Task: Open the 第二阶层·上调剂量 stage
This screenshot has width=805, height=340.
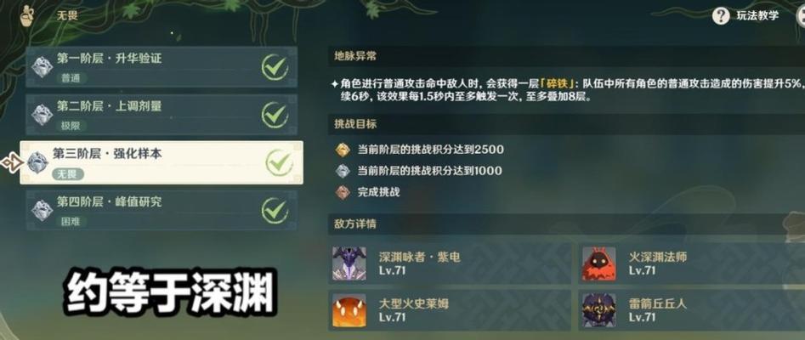Action: (162, 115)
